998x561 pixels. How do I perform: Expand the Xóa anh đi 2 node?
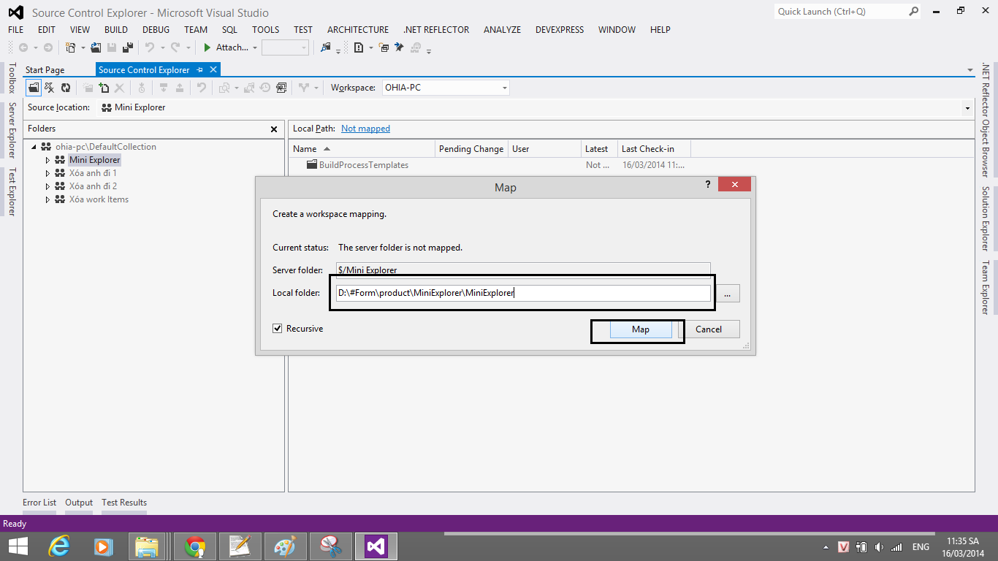click(x=48, y=186)
